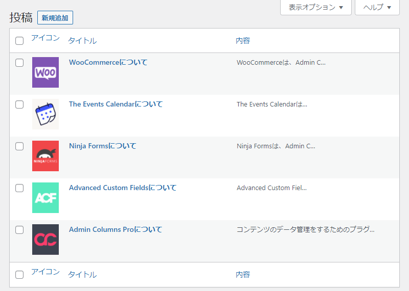Open the Ninja Formsについて post link
This screenshot has width=409, height=291.
(x=102, y=146)
